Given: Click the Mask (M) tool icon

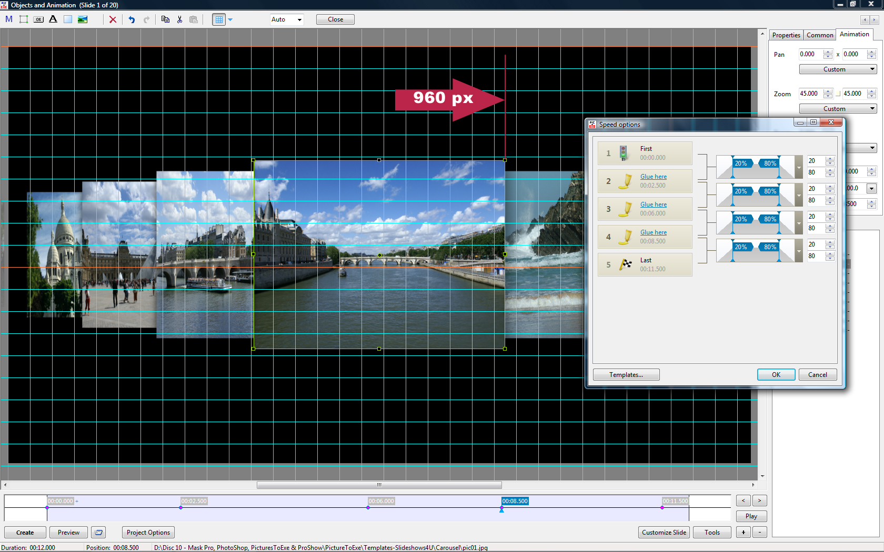Looking at the screenshot, I should pos(9,19).
